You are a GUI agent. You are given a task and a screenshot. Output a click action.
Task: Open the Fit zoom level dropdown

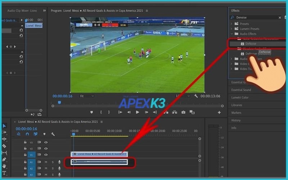[x=86, y=96]
